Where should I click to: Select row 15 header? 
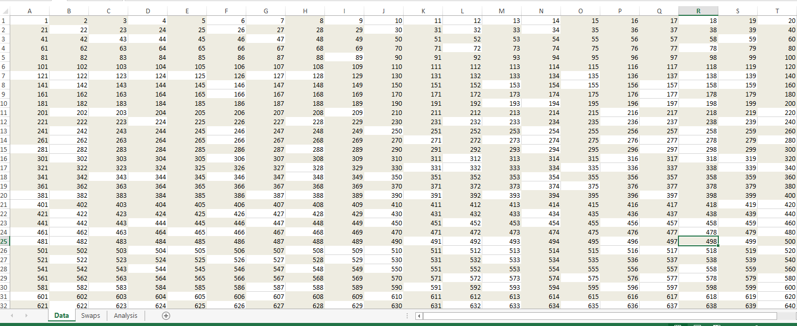click(x=5, y=149)
